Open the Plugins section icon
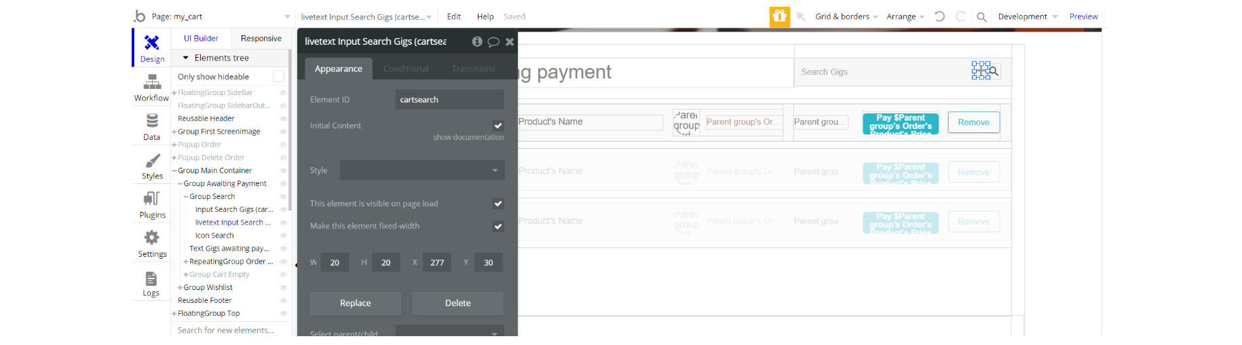This screenshot has width=1242, height=345. tap(152, 199)
